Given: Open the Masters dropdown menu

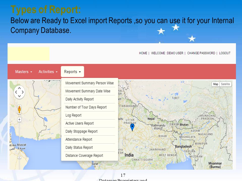Looking at the screenshot, I should click(x=24, y=72).
